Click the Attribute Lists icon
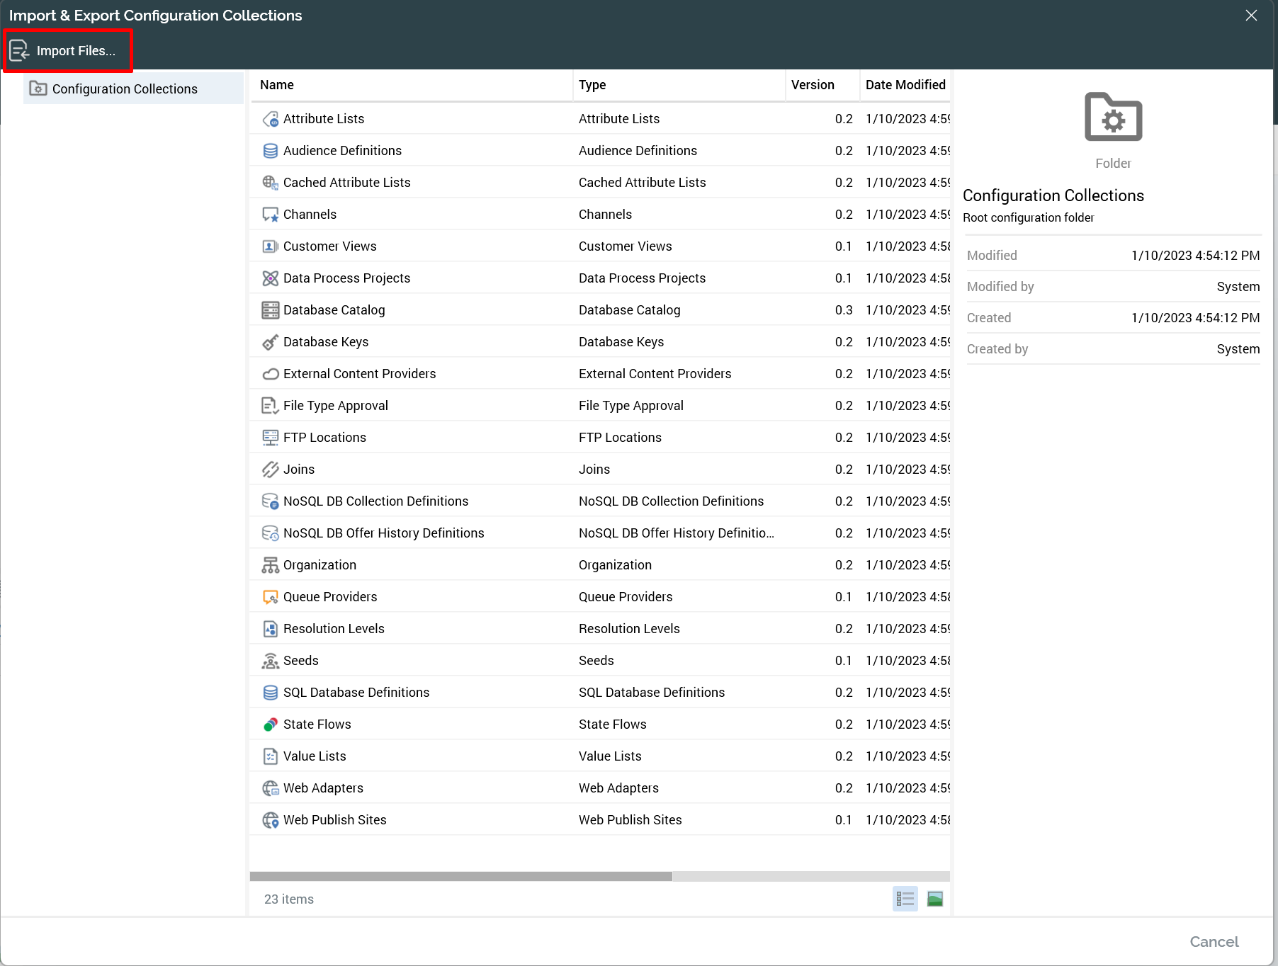The height and width of the screenshot is (966, 1278). click(x=270, y=119)
